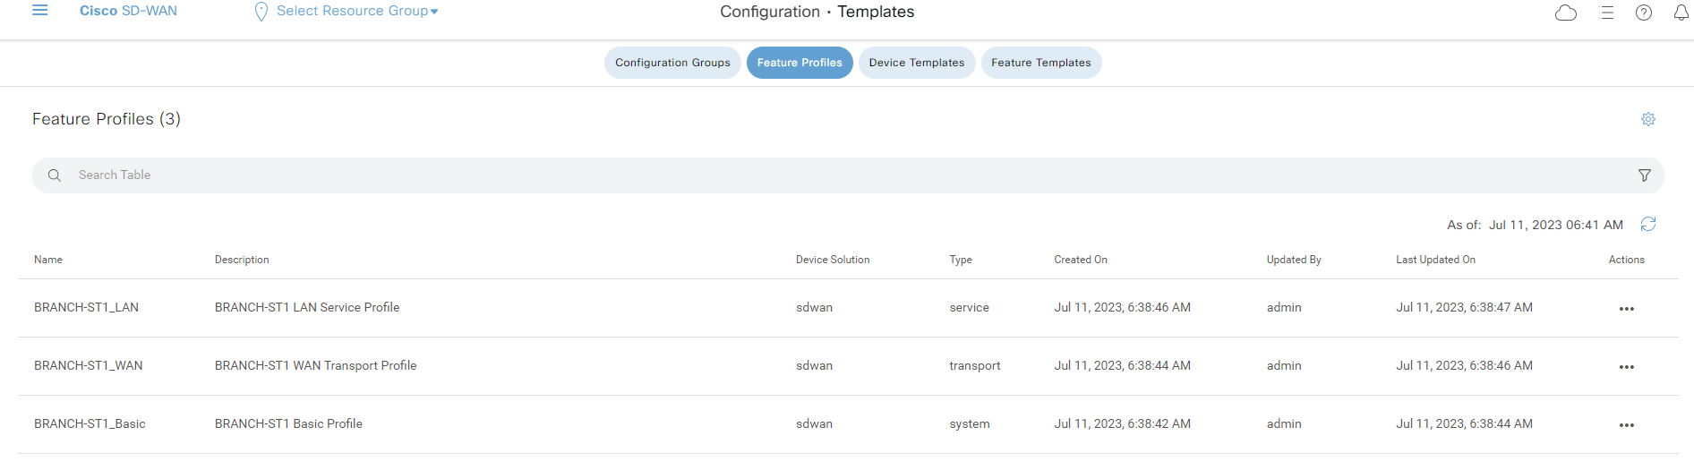The width and height of the screenshot is (1694, 470).
Task: Open the notifications bell
Action: click(x=1681, y=13)
